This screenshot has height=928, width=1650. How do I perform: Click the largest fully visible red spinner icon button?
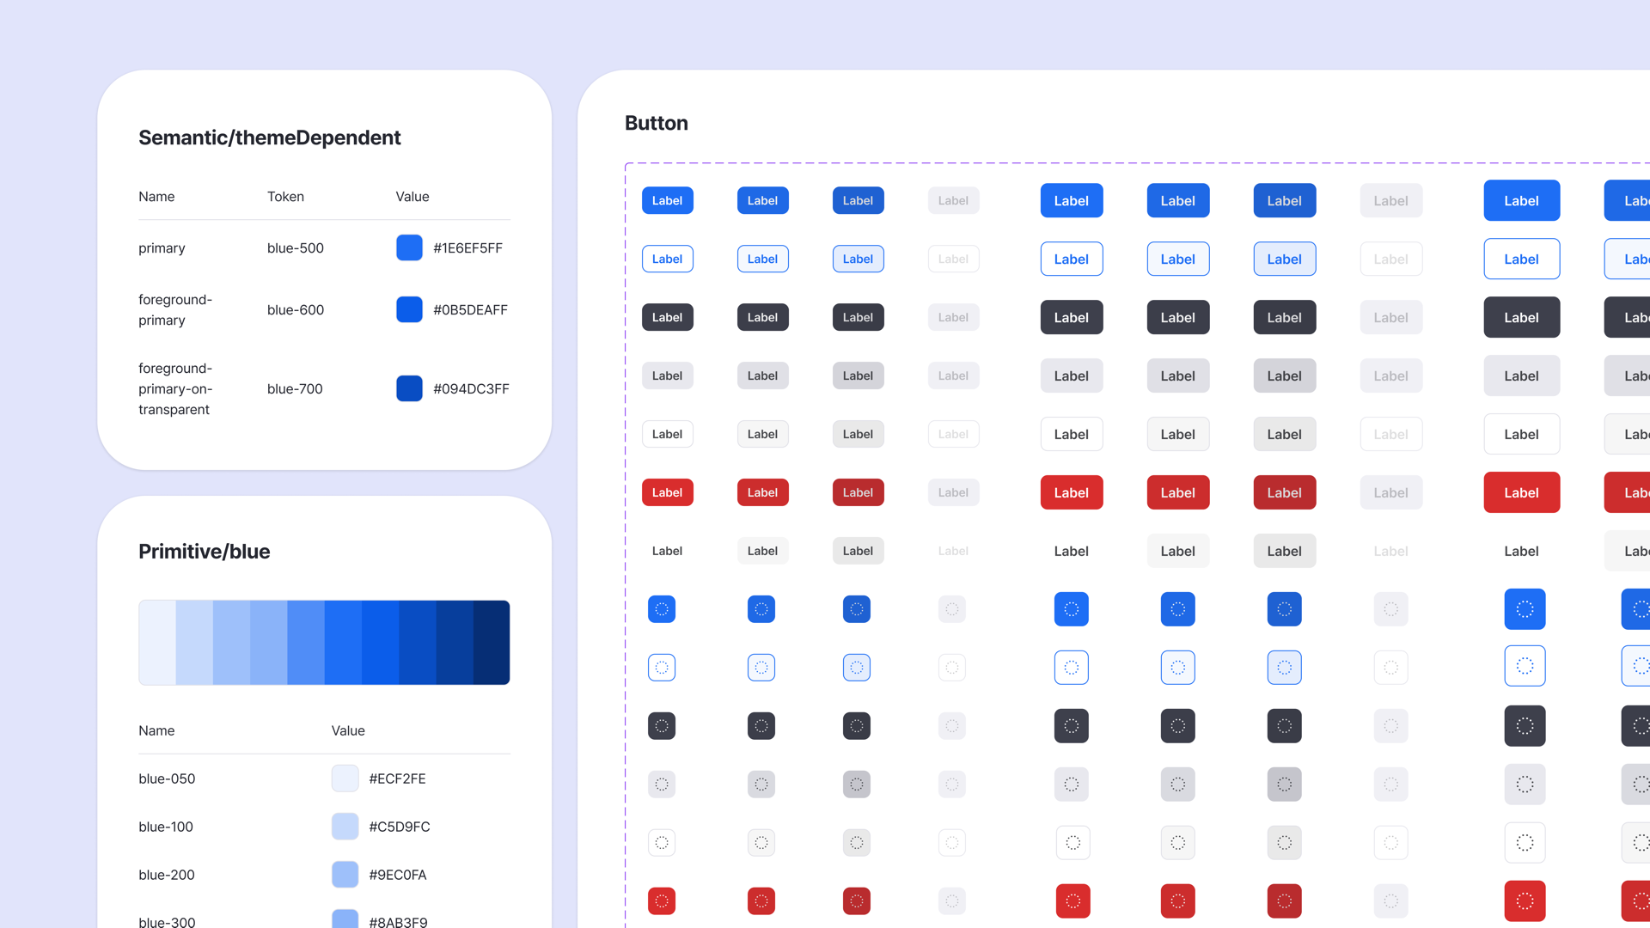tap(1525, 901)
